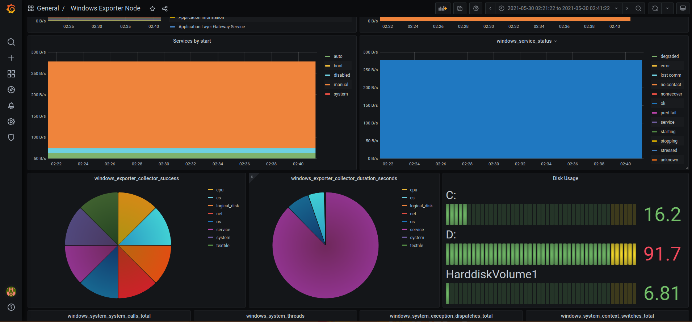Open the Explore compass icon
Image resolution: width=692 pixels, height=322 pixels.
pyautogui.click(x=11, y=90)
